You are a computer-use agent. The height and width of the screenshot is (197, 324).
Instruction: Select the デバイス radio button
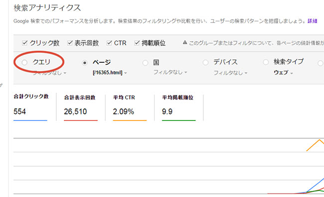coord(205,62)
